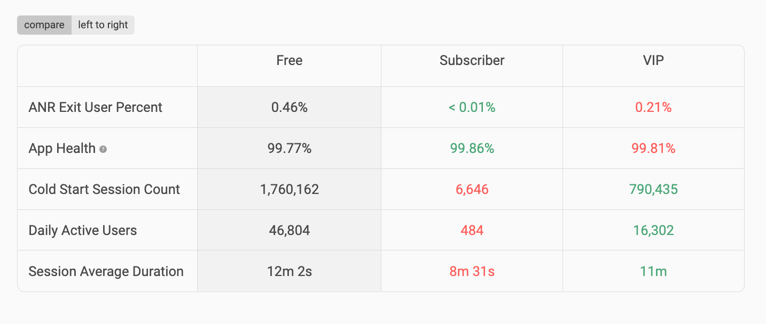Click the Subscriber column header
Viewport: 766px width, 324px height.
pos(472,61)
